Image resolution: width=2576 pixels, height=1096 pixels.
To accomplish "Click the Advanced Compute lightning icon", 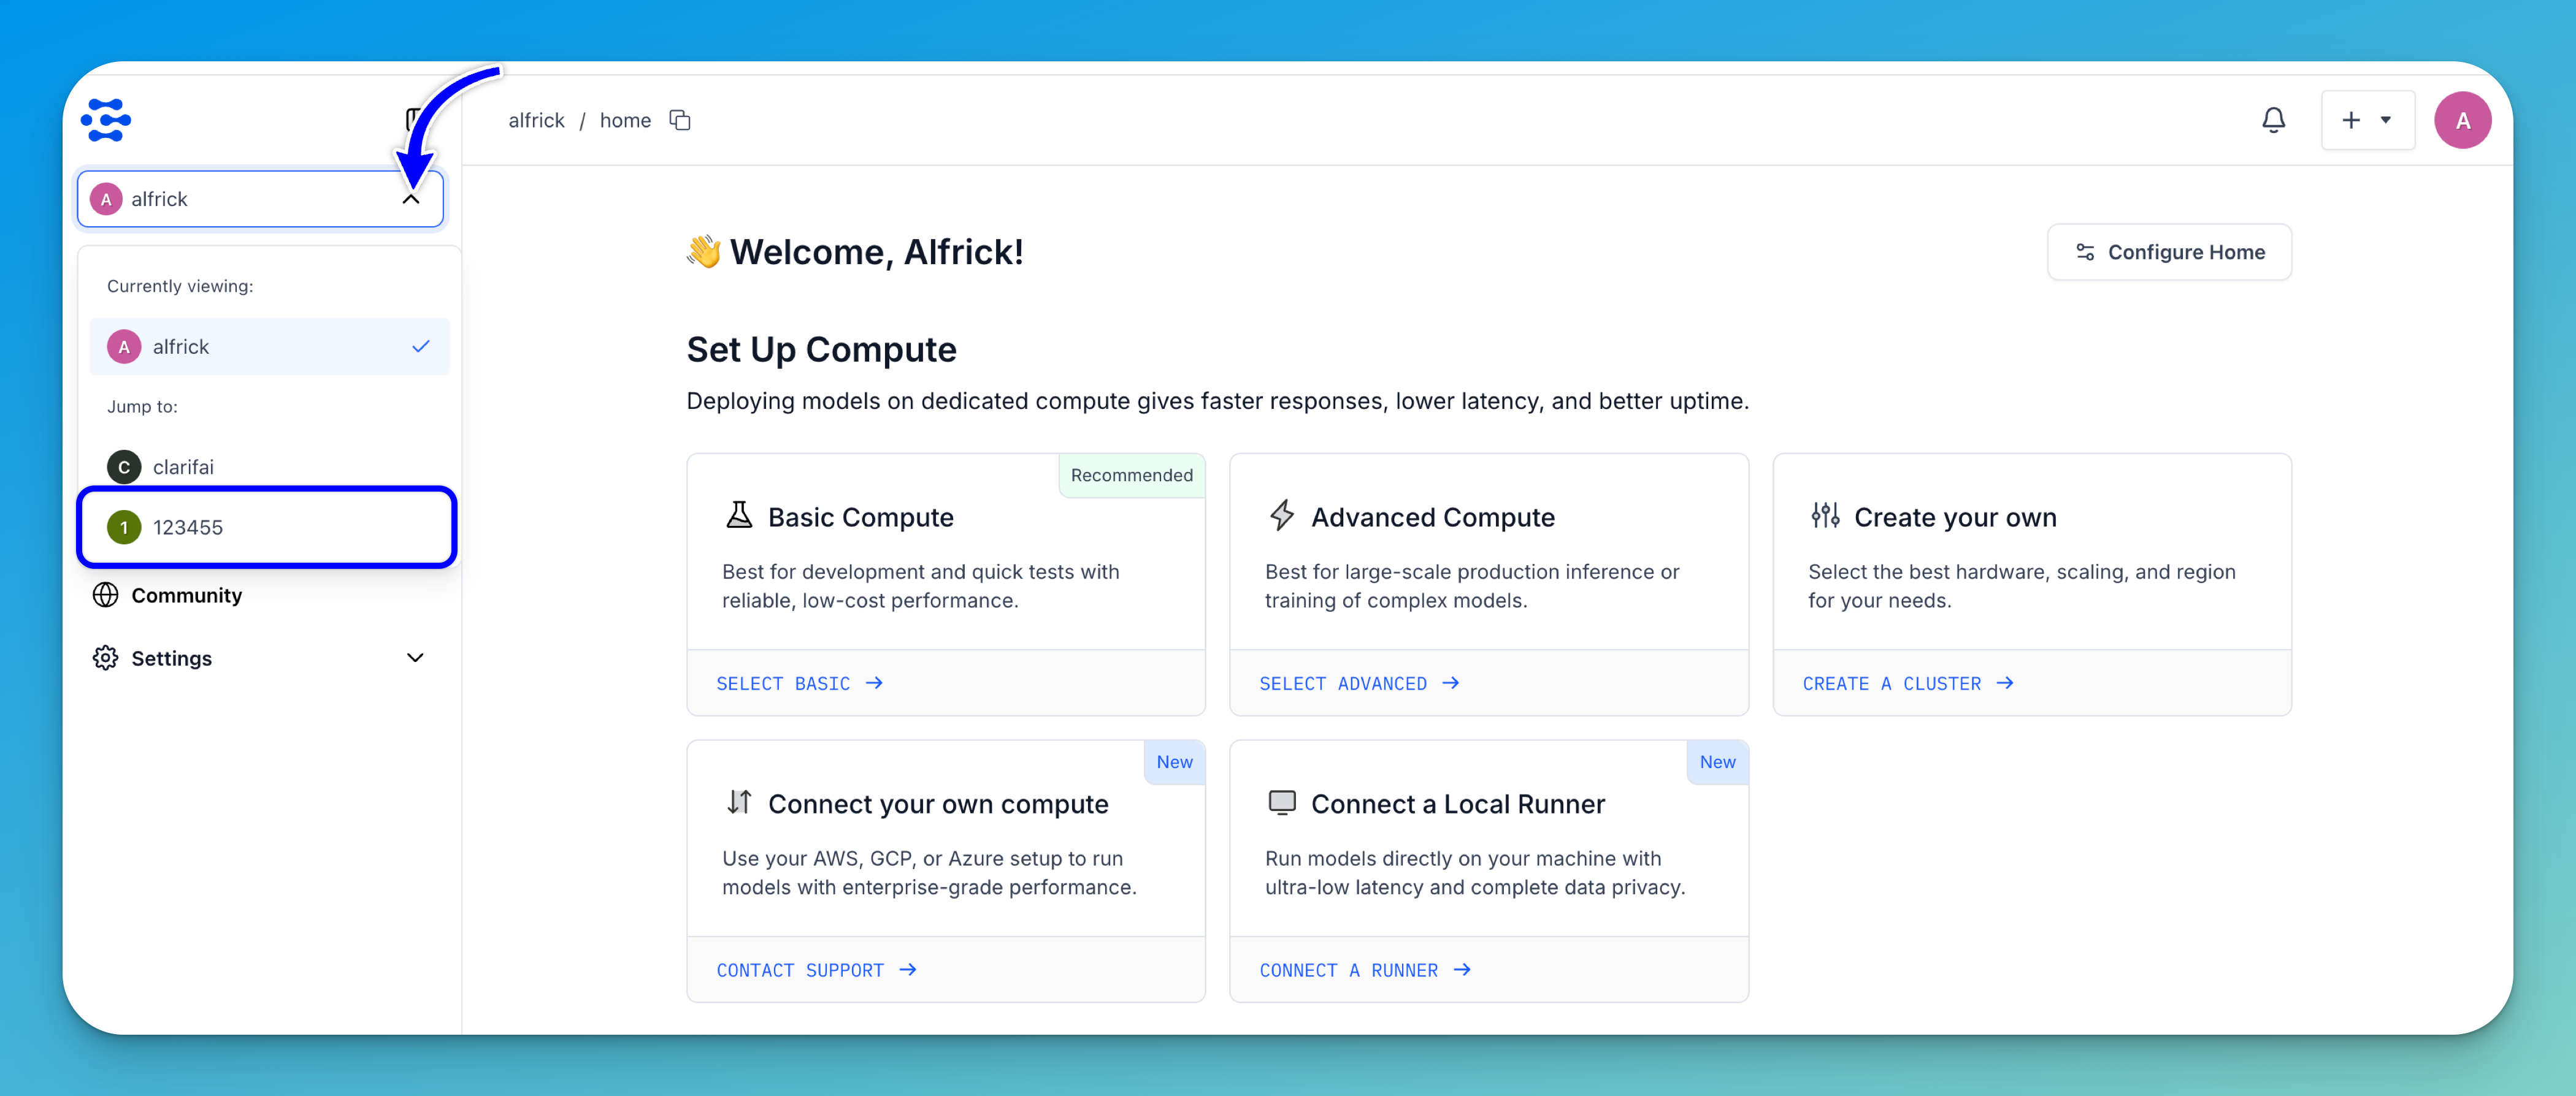I will tap(1282, 516).
